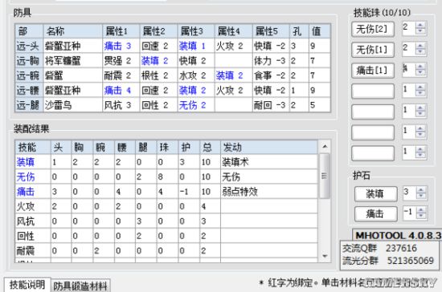This screenshot has height=292, width=442.
Task: Increase the 无伤[1] bead count stepper
Action: pyautogui.click(x=420, y=46)
